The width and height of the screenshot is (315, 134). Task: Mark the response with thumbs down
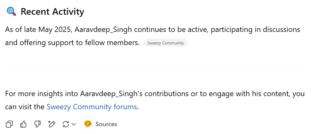click(38, 124)
